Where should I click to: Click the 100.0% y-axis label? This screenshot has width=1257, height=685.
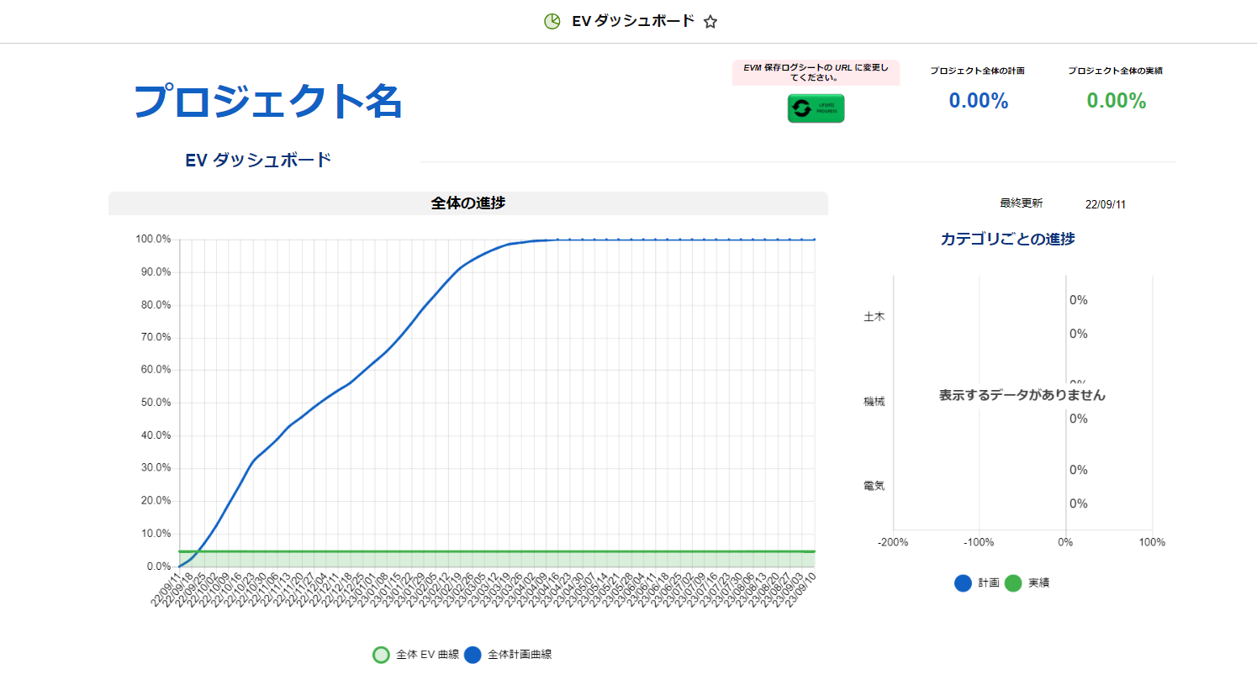(x=153, y=240)
